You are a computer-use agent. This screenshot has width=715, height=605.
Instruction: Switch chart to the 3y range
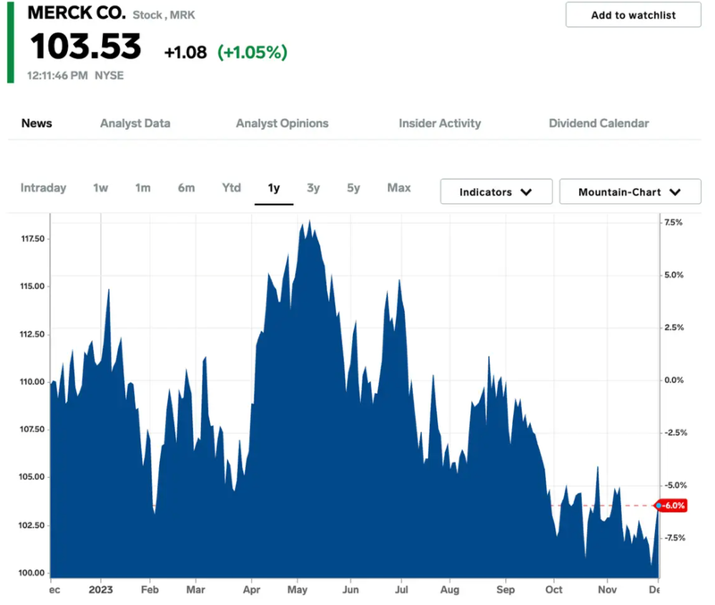click(x=314, y=188)
